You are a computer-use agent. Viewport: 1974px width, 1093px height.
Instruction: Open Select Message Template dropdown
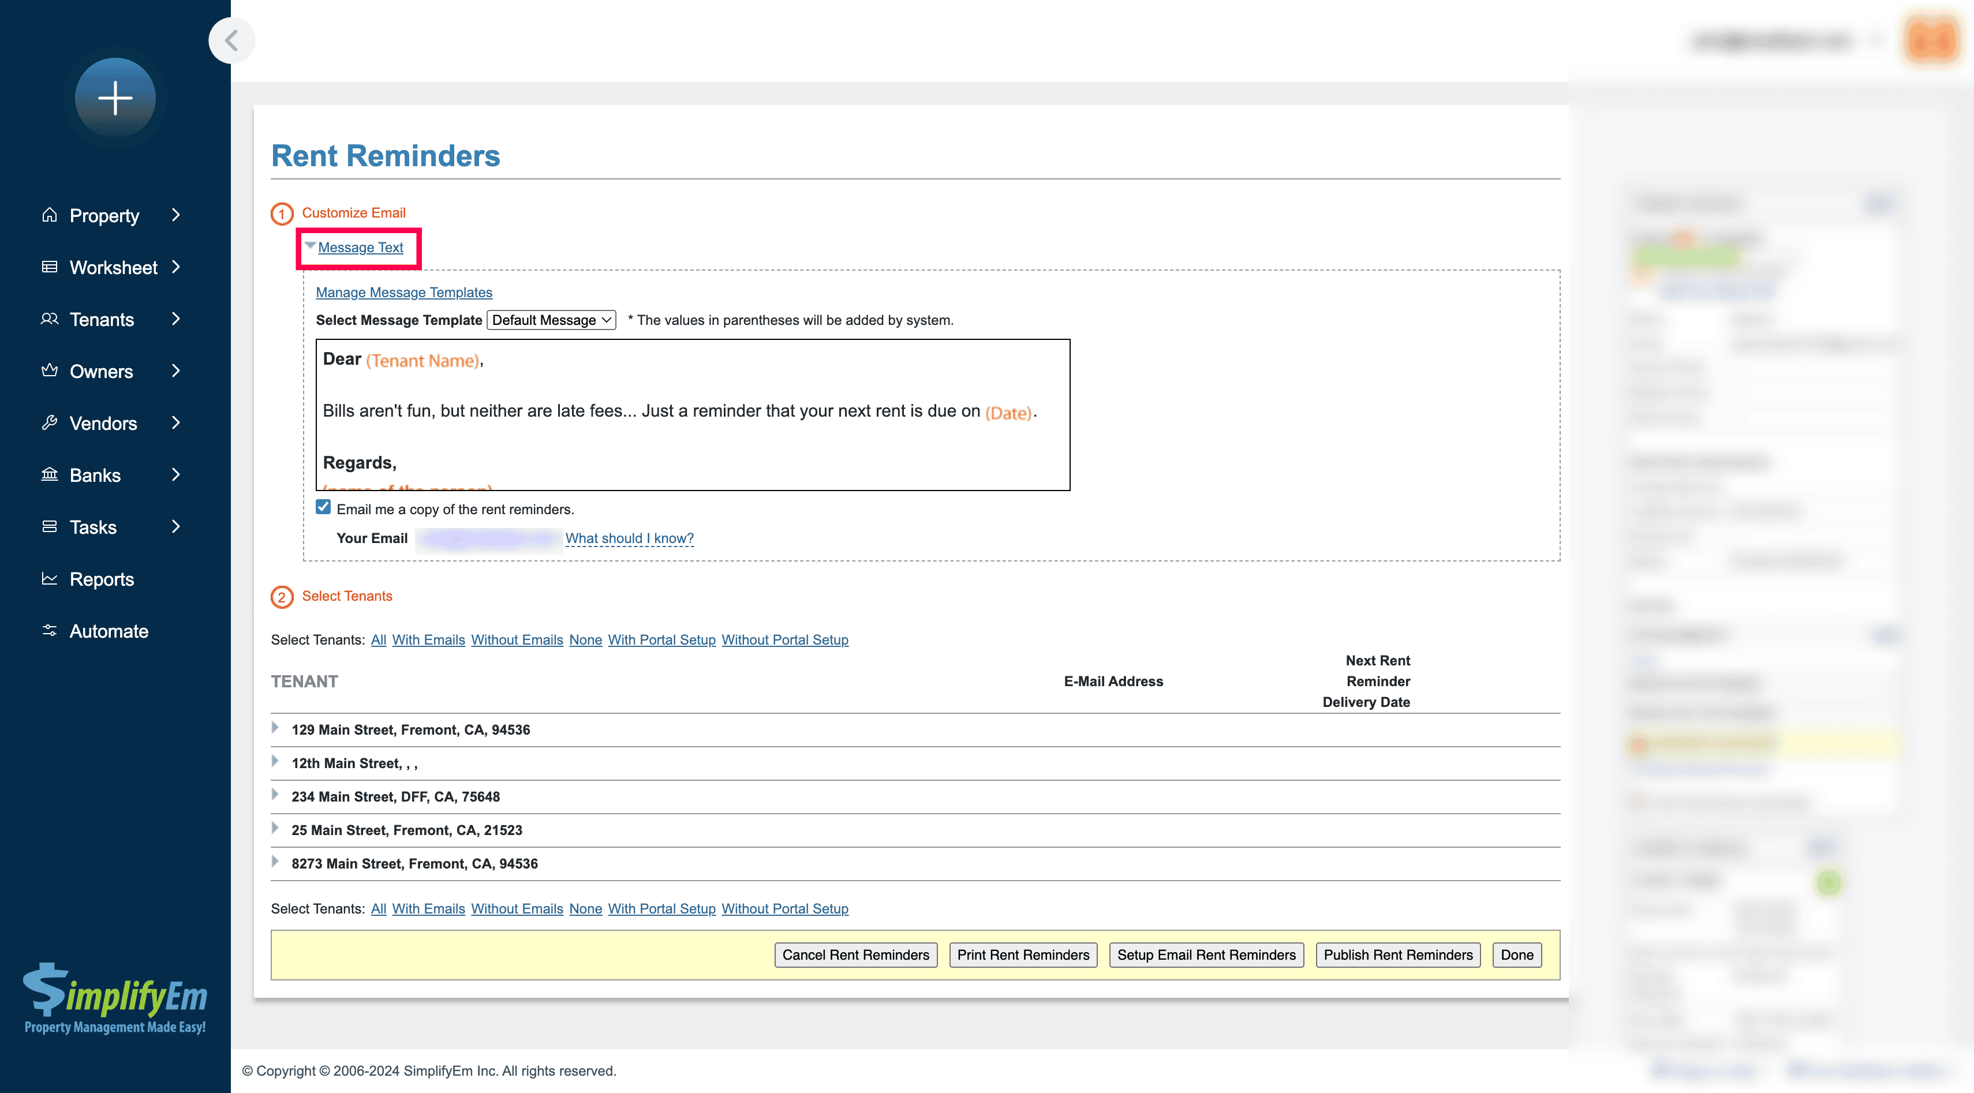pos(551,320)
